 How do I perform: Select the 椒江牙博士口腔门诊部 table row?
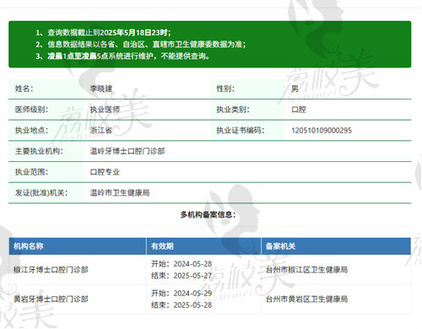point(210,269)
